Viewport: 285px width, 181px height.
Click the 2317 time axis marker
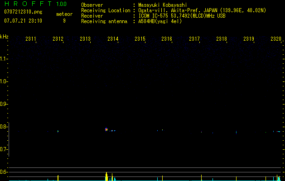(x=194, y=38)
